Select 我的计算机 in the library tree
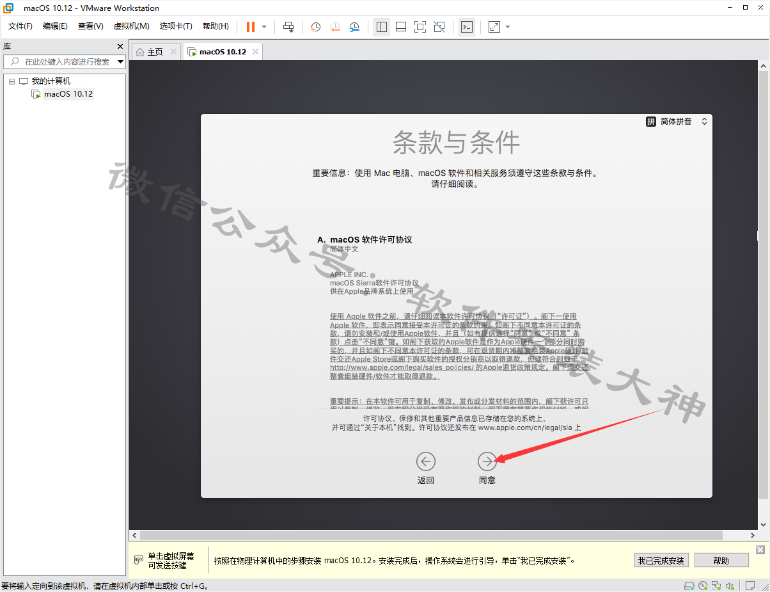Image resolution: width=770 pixels, height=592 pixels. pyautogui.click(x=51, y=81)
